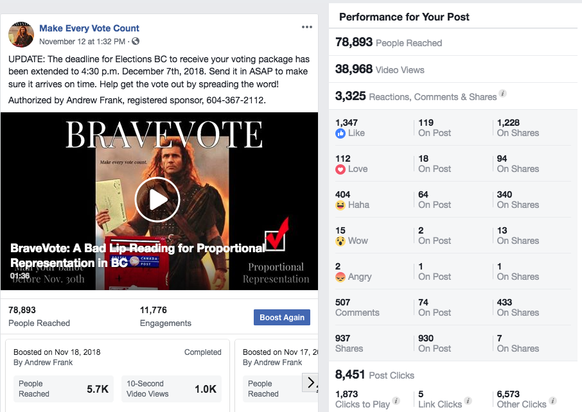Click 78,893 People Reached in Performance panel

(388, 42)
